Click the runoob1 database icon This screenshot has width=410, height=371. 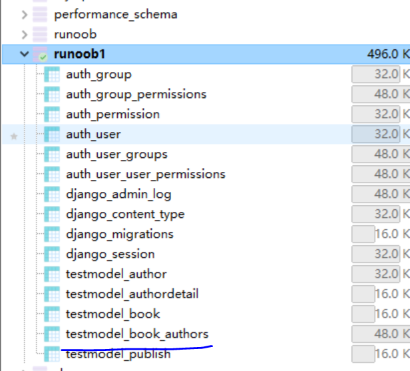[x=41, y=55]
